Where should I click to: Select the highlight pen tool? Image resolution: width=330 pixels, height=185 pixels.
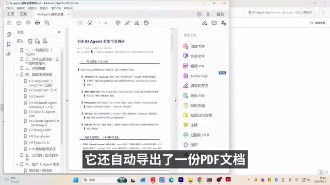(127, 23)
